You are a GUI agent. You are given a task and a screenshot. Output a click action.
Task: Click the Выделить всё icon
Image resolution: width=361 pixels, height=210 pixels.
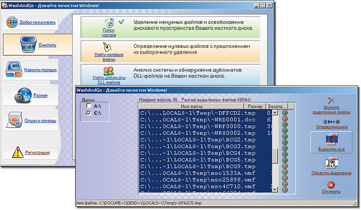pyautogui.click(x=332, y=141)
